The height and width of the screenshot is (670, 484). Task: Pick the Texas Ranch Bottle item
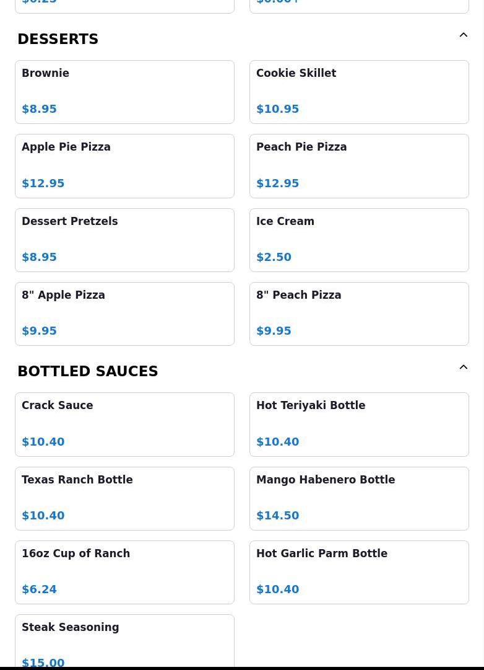(x=124, y=498)
